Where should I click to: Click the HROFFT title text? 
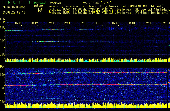17,2
